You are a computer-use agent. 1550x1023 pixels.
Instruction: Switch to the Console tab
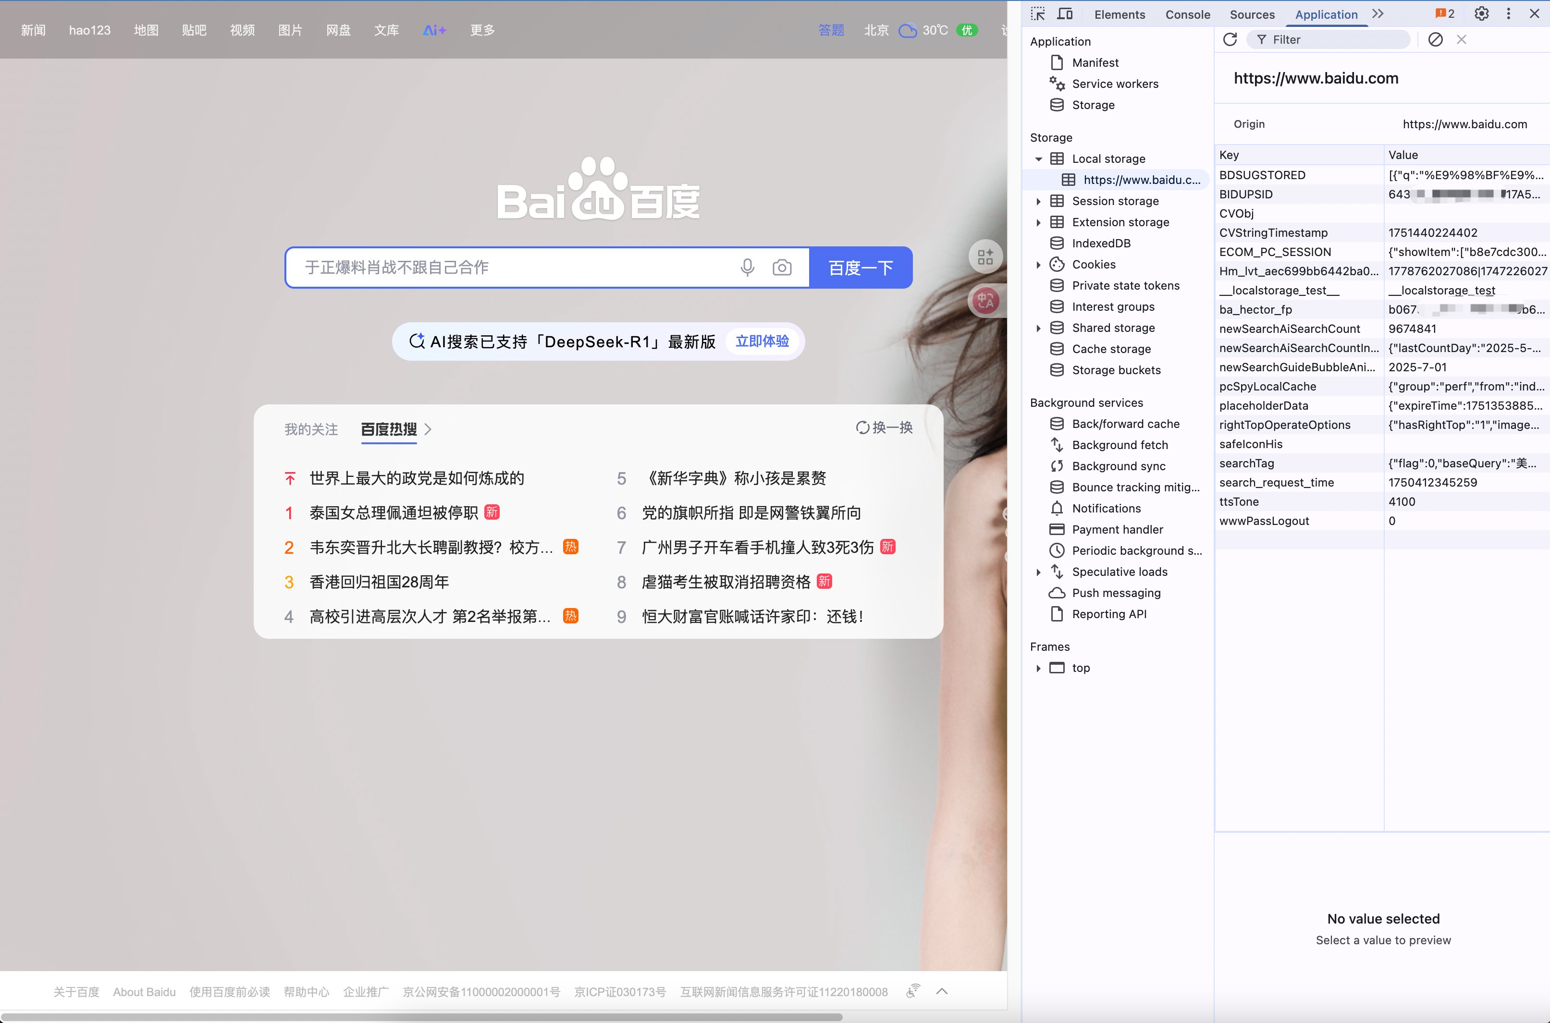pos(1187,14)
